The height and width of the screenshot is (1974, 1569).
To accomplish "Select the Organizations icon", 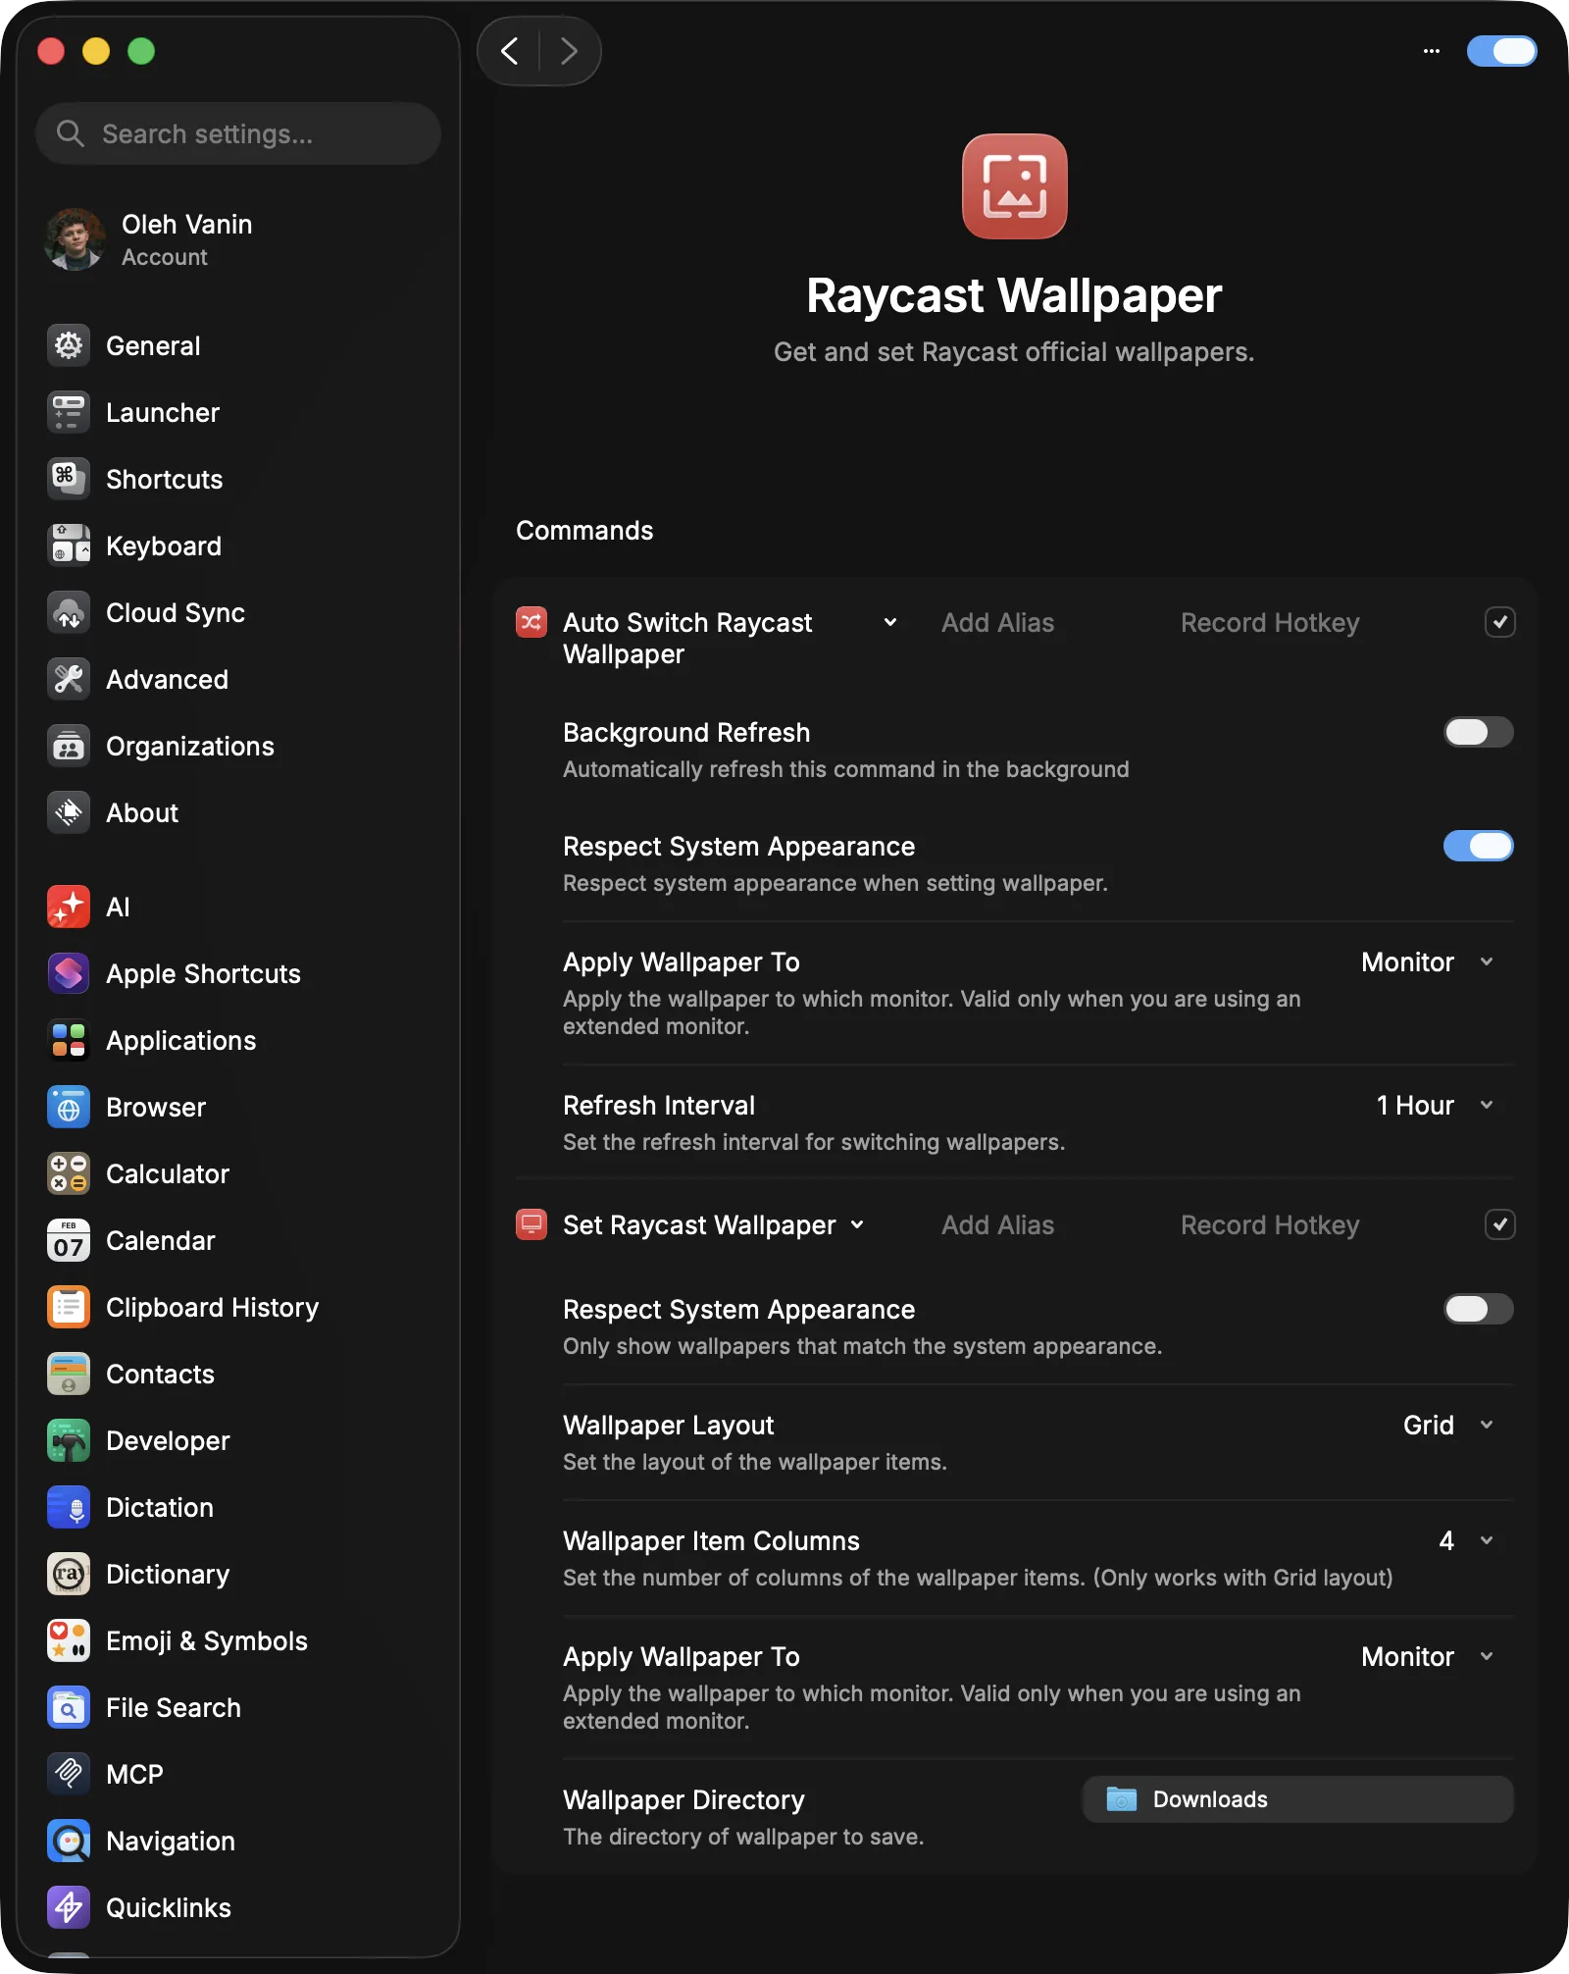I will pyautogui.click(x=69, y=746).
